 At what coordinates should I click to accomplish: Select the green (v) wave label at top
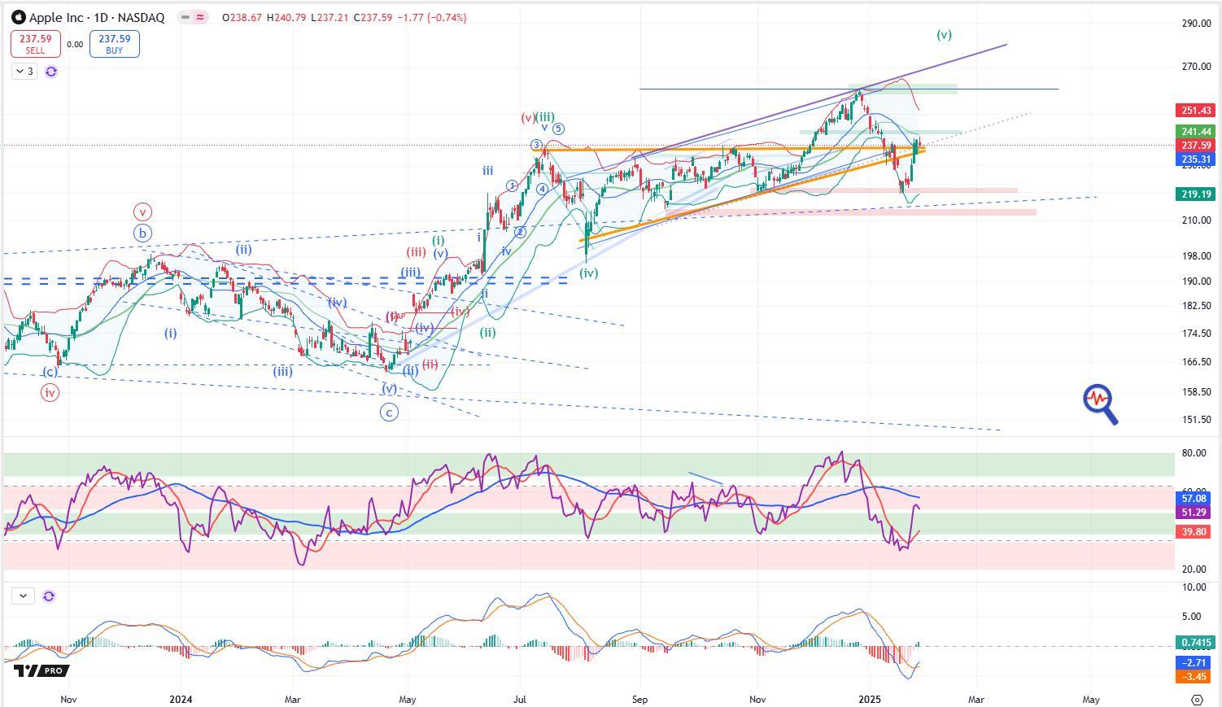point(944,35)
